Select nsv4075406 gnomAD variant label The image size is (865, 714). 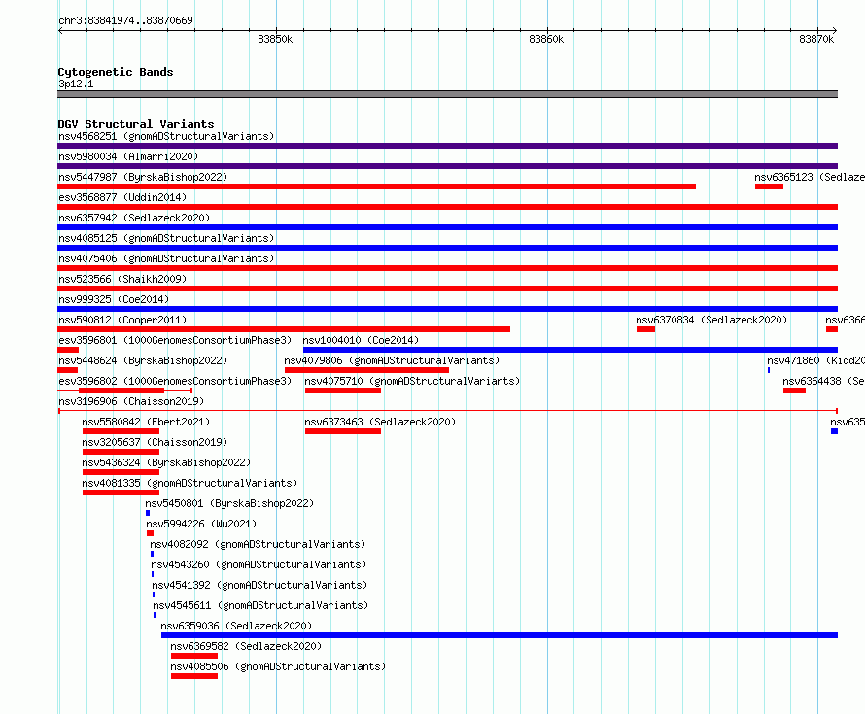pos(166,258)
